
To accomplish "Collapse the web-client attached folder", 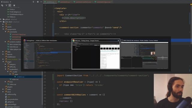I will click(1, 22).
